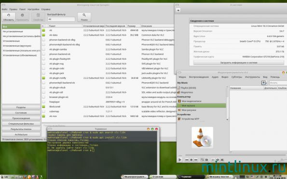The height and width of the screenshot is (179, 287).
Task: Click the Состояние filter button
Action: 21,113
